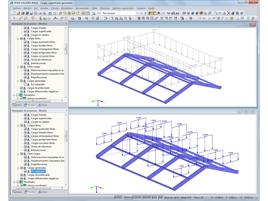
Task: Click the red cross delete icon
Action: (229, 13)
